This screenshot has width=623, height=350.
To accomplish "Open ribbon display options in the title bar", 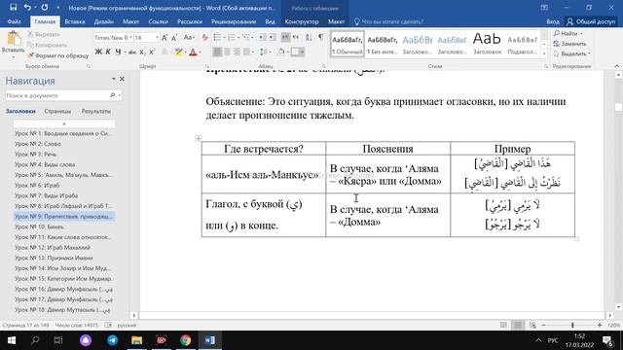I will pyautogui.click(x=544, y=7).
